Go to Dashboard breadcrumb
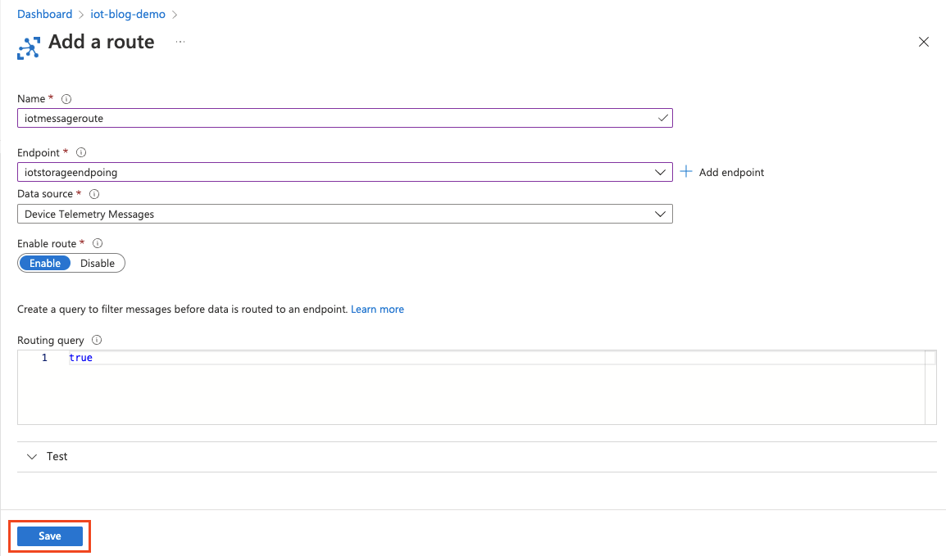 (45, 14)
